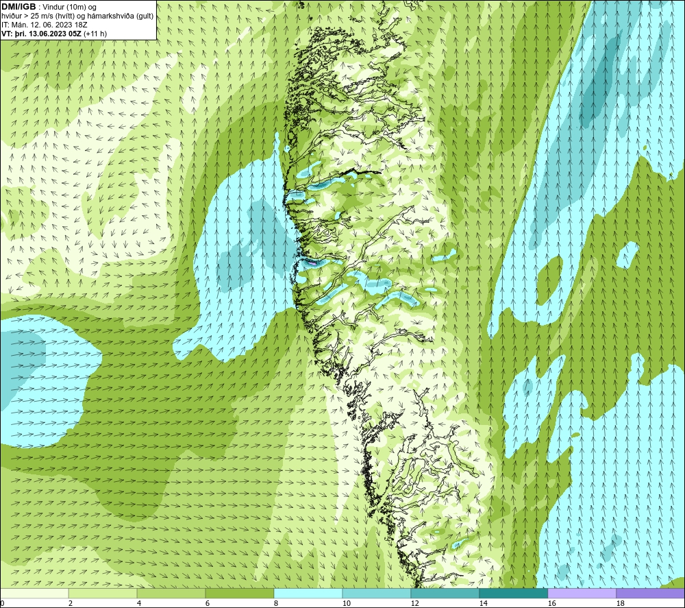Click the '2' scale label

(71, 604)
